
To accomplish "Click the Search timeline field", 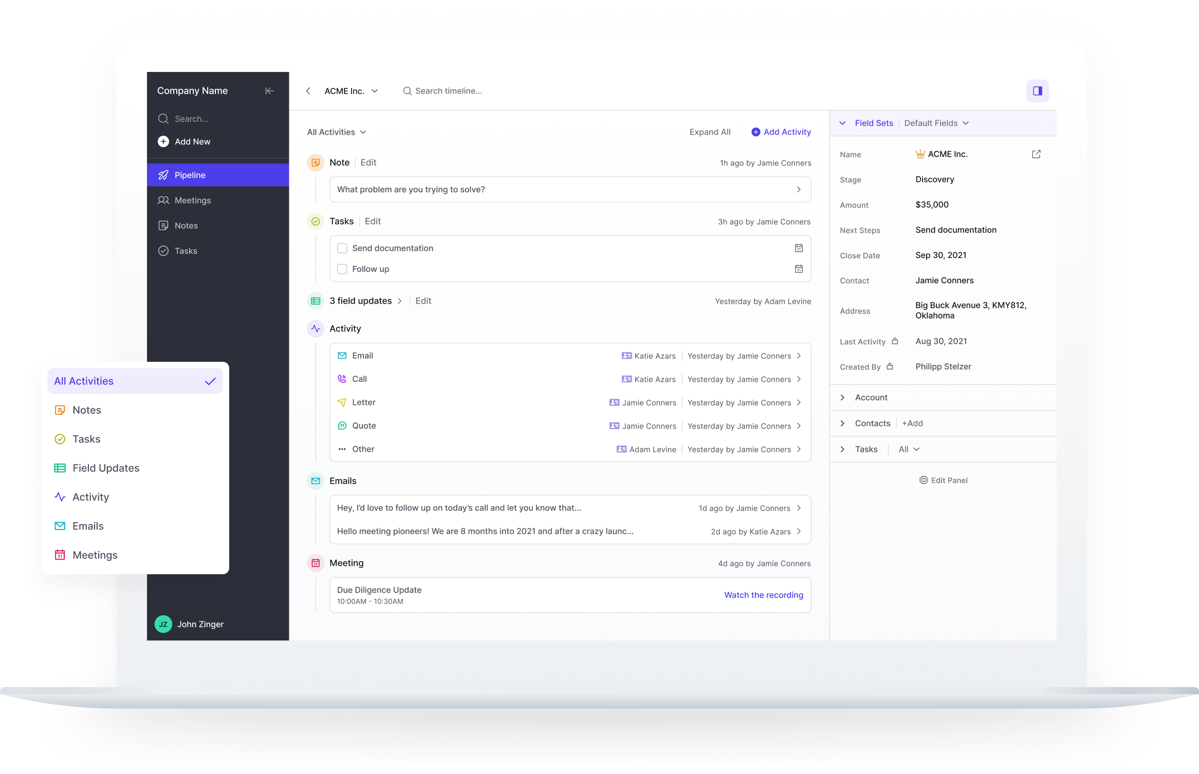I will pyautogui.click(x=448, y=91).
